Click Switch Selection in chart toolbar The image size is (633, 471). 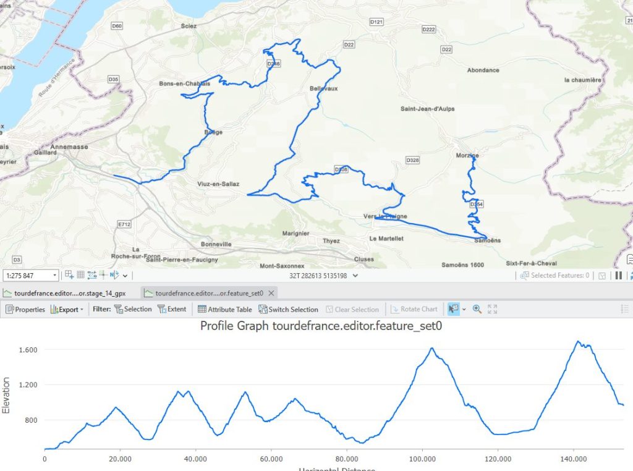point(288,309)
